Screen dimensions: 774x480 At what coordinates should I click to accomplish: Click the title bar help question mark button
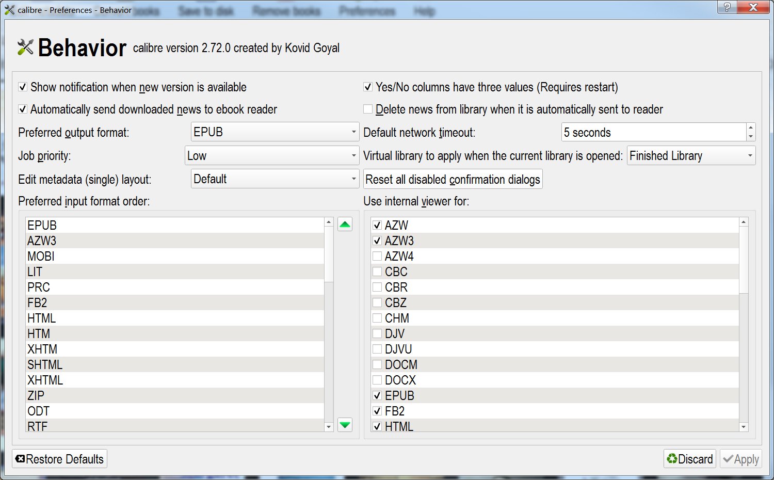pyautogui.click(x=727, y=7)
